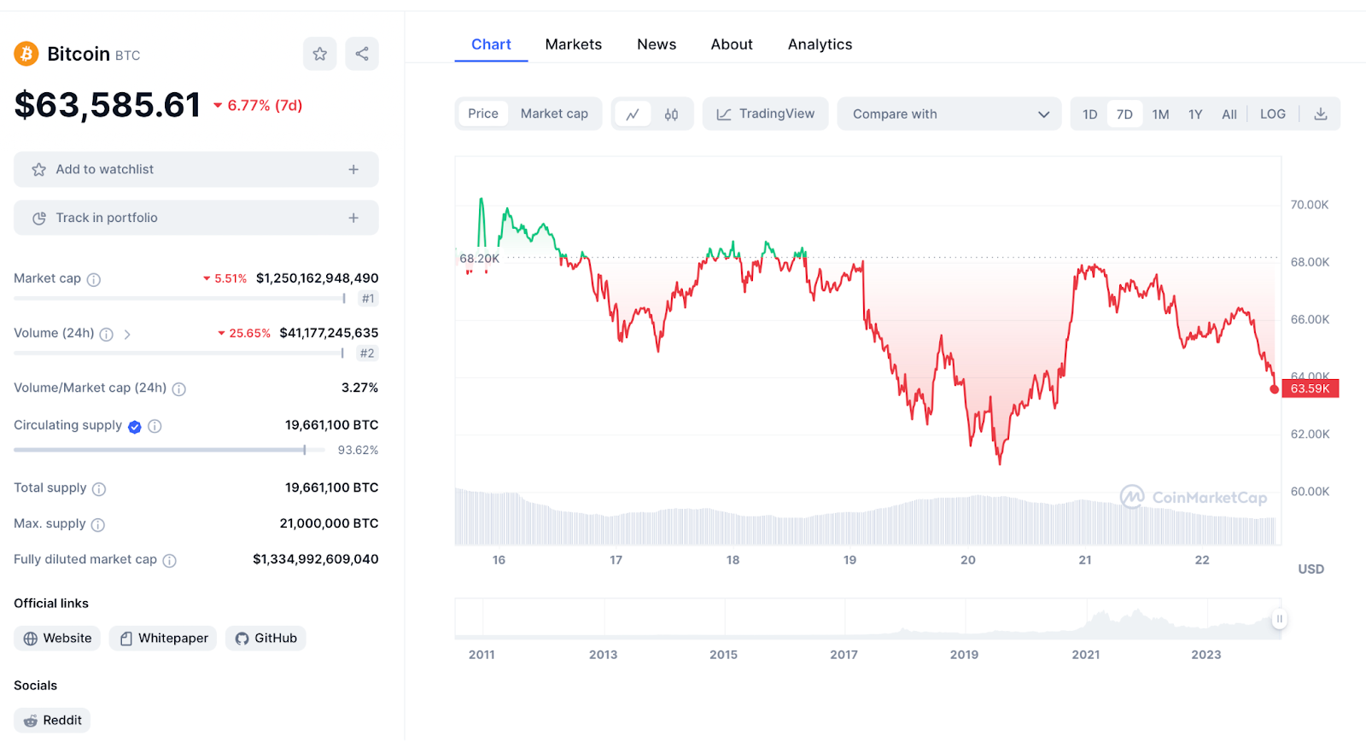Toggle chart to Price view
Image resolution: width=1366 pixels, height=741 pixels.
tap(483, 114)
